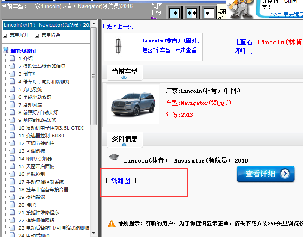Click the computer icon beside 当前:线路图
Screen dimensions: 303x237
6,50
